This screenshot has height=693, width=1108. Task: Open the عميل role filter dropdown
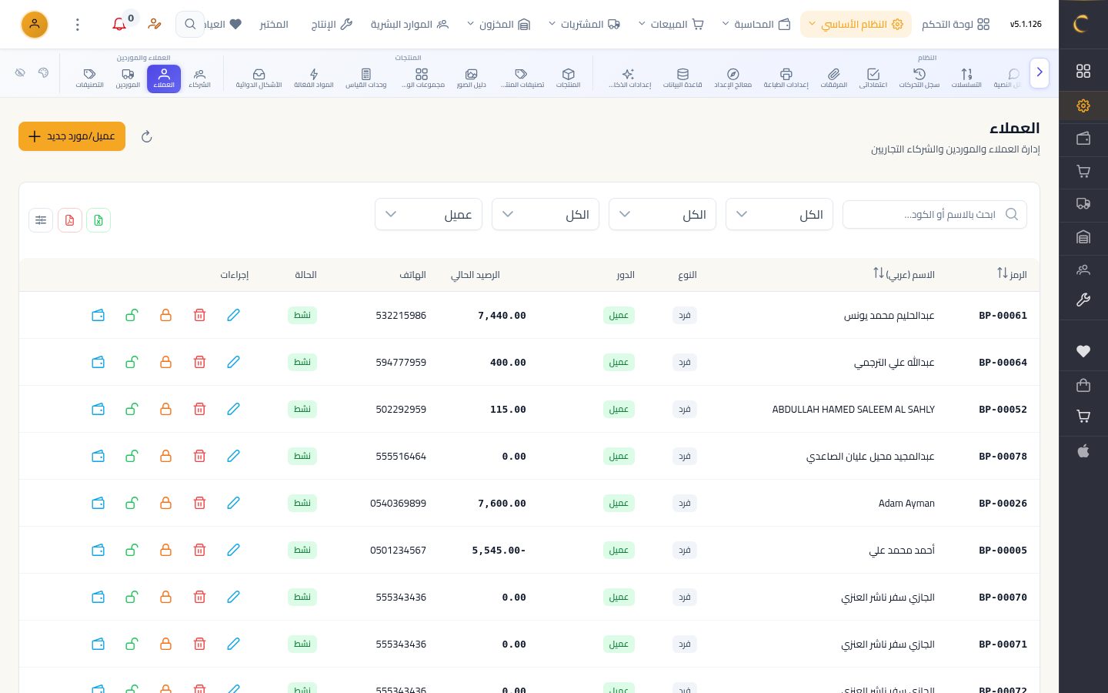pyautogui.click(x=429, y=214)
